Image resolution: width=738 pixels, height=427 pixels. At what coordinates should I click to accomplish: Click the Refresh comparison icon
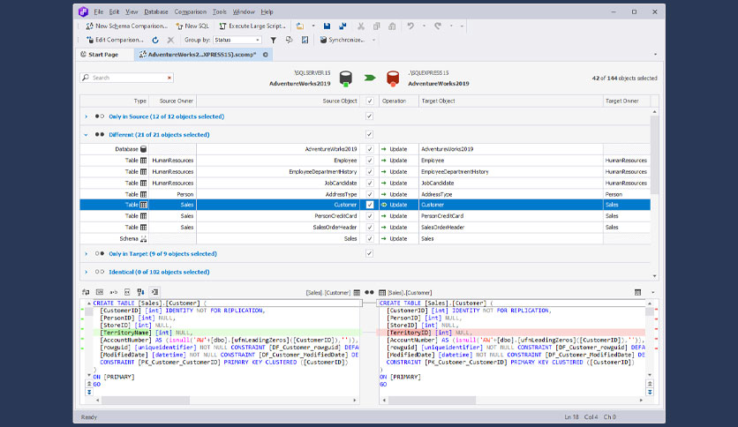[x=155, y=40]
